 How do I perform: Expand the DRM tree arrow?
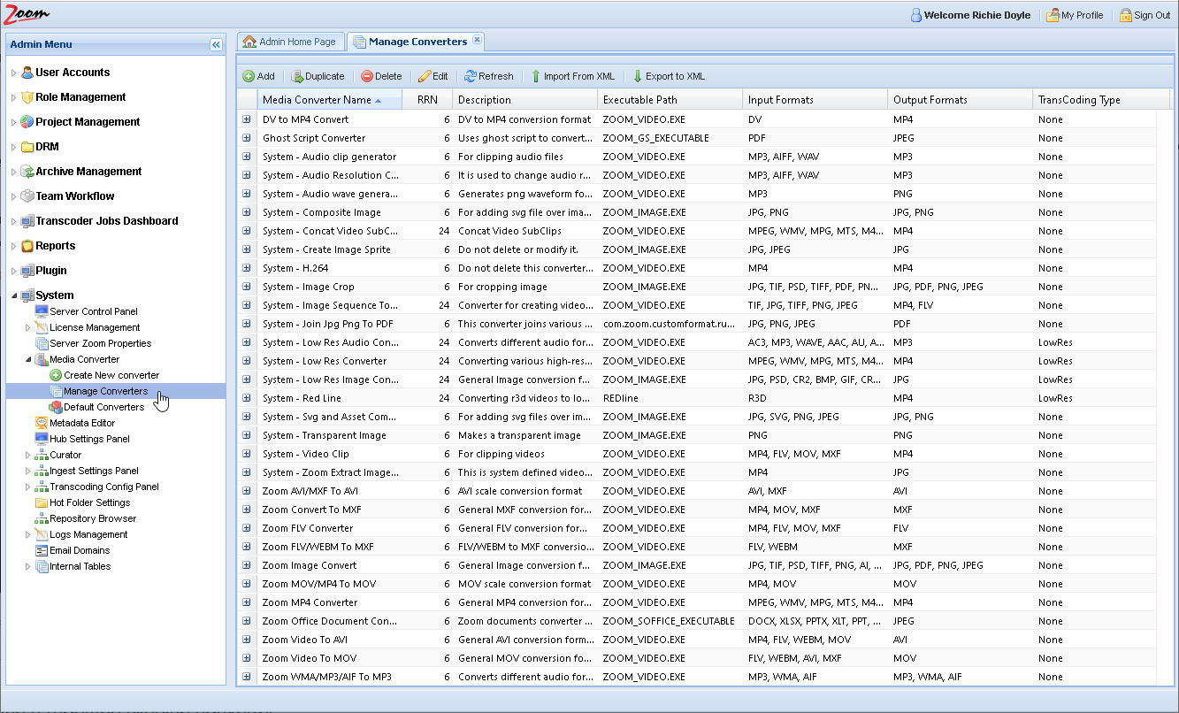(13, 147)
